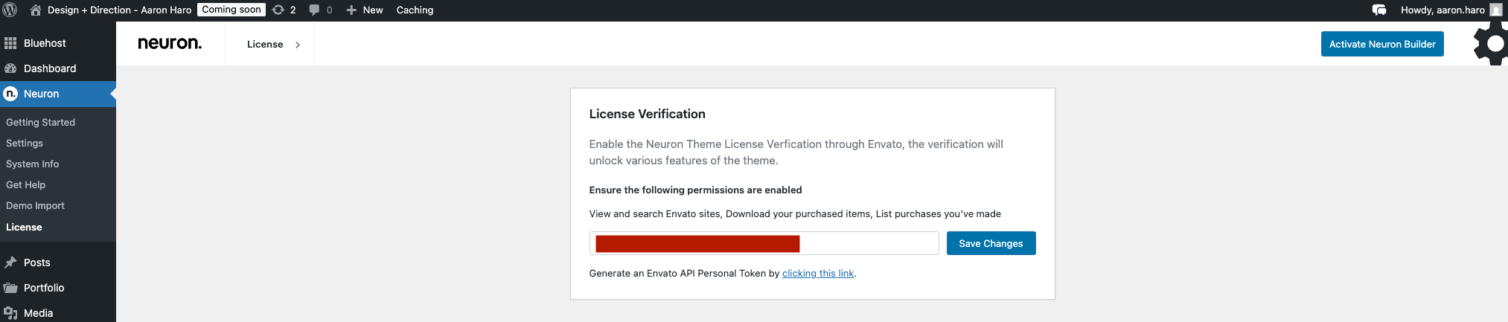
Task: Click the Coming soon badge
Action: (231, 10)
